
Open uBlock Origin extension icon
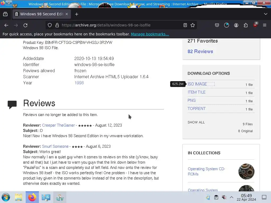click(x=255, y=25)
